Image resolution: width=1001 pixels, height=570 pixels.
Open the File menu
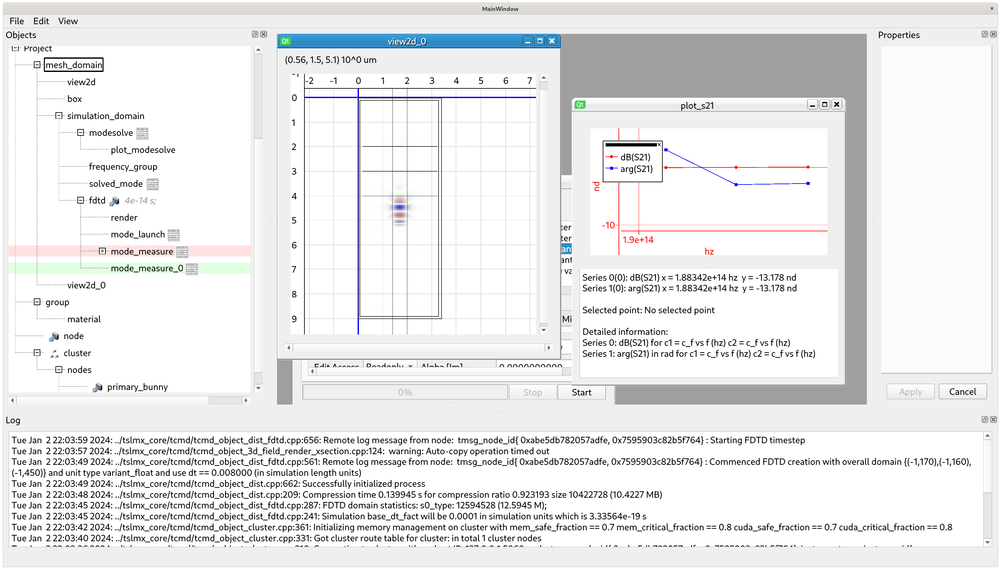pos(17,21)
